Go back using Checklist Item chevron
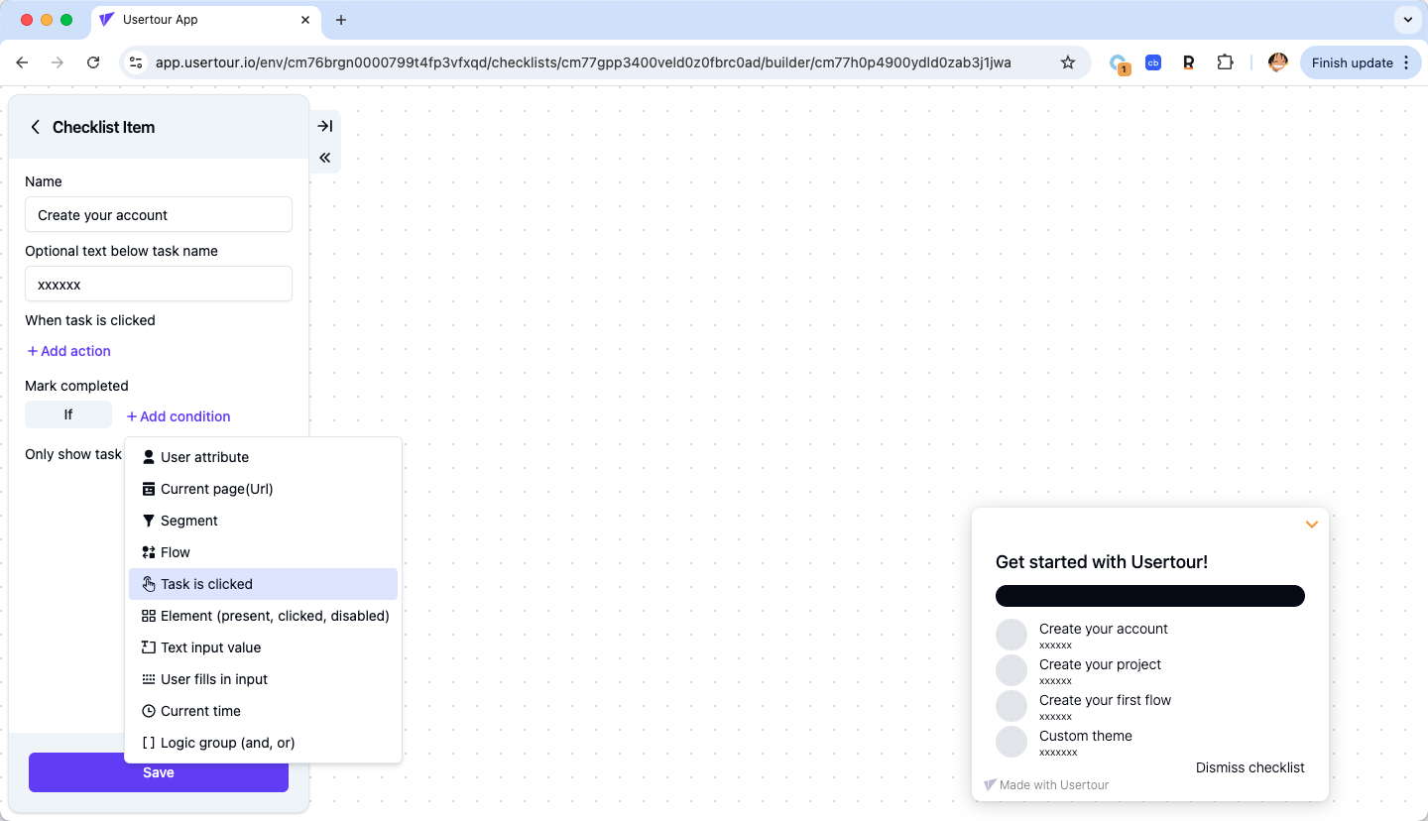This screenshot has height=821, width=1428. click(36, 127)
